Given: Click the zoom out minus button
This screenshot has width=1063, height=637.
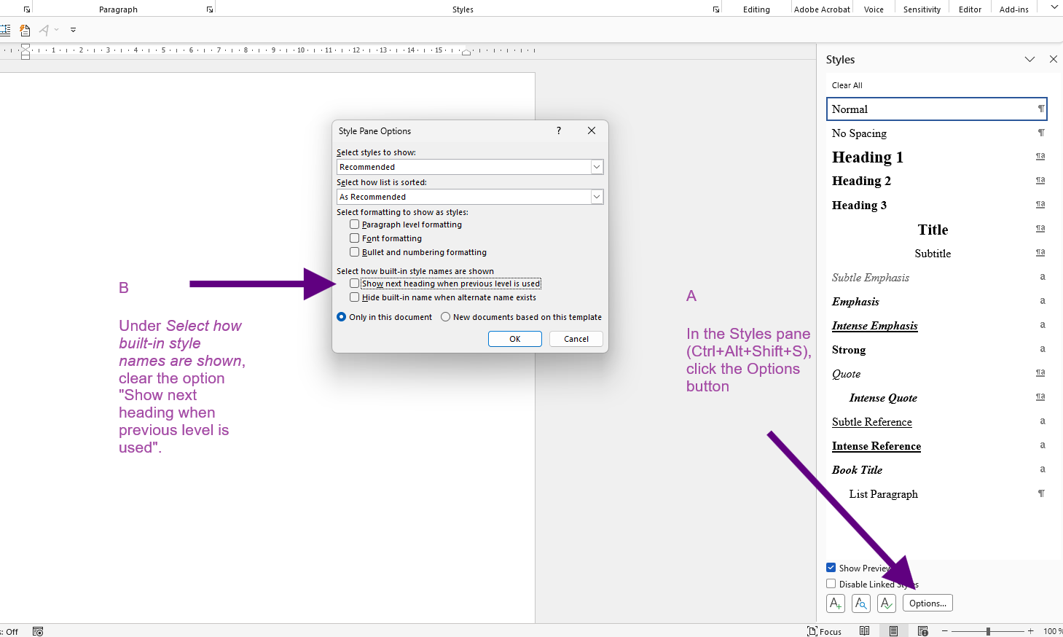Looking at the screenshot, I should pos(945,631).
